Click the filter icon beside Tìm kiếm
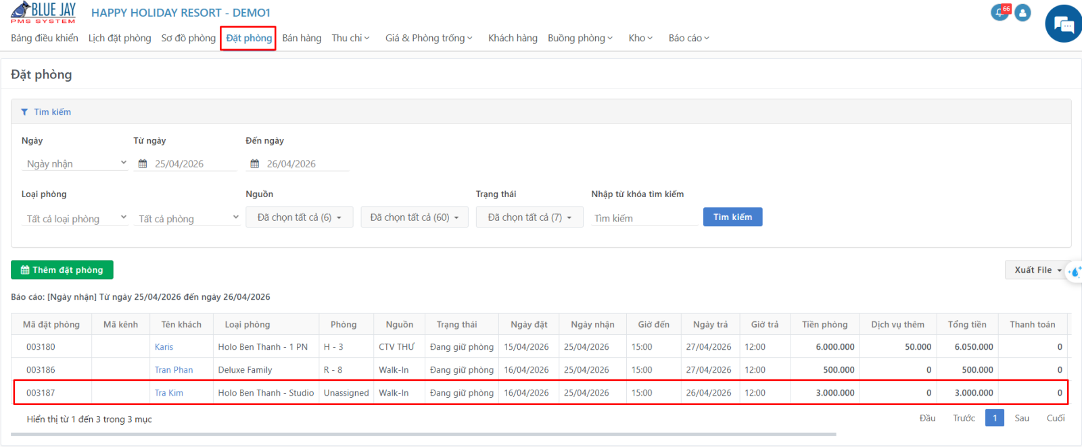The image size is (1082, 447). (x=24, y=112)
